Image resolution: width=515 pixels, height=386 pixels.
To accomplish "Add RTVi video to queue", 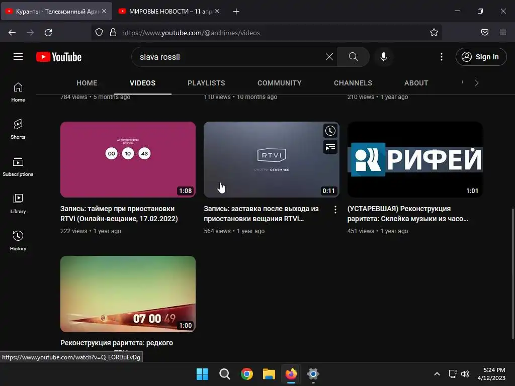I will [x=330, y=147].
